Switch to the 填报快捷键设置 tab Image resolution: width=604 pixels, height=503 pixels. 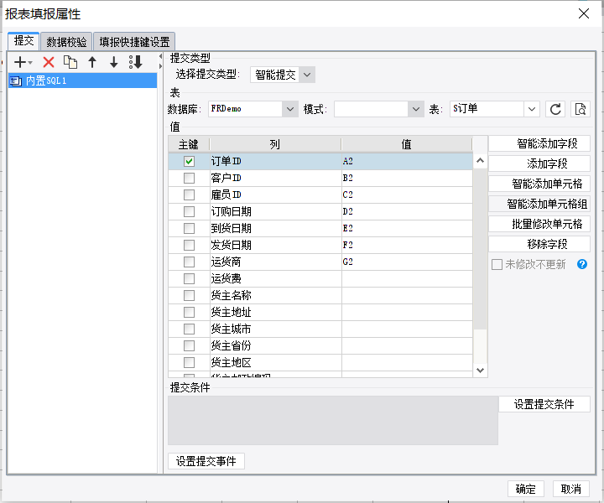pos(134,42)
